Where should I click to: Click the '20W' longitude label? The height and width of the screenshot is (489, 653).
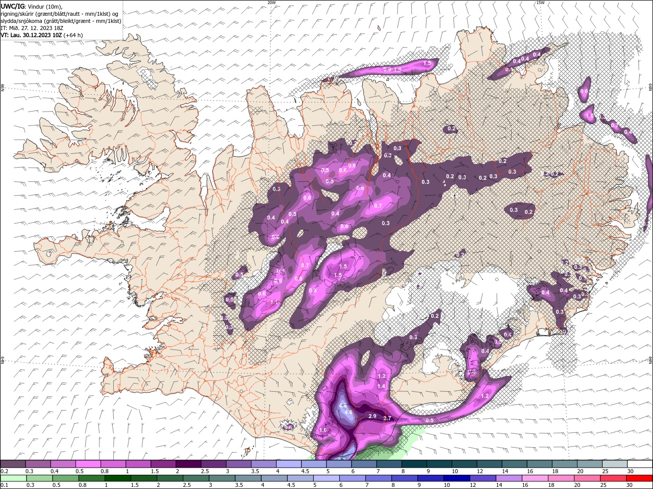click(x=271, y=3)
